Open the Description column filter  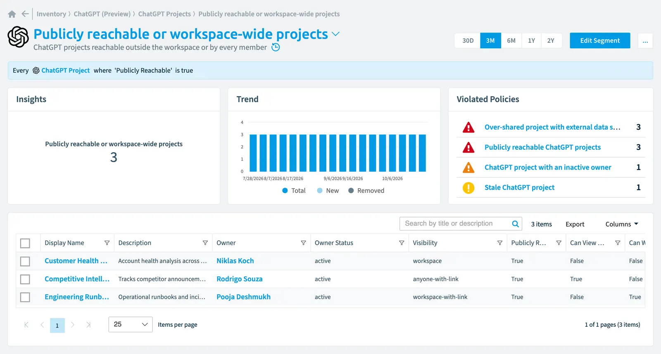[x=205, y=243]
